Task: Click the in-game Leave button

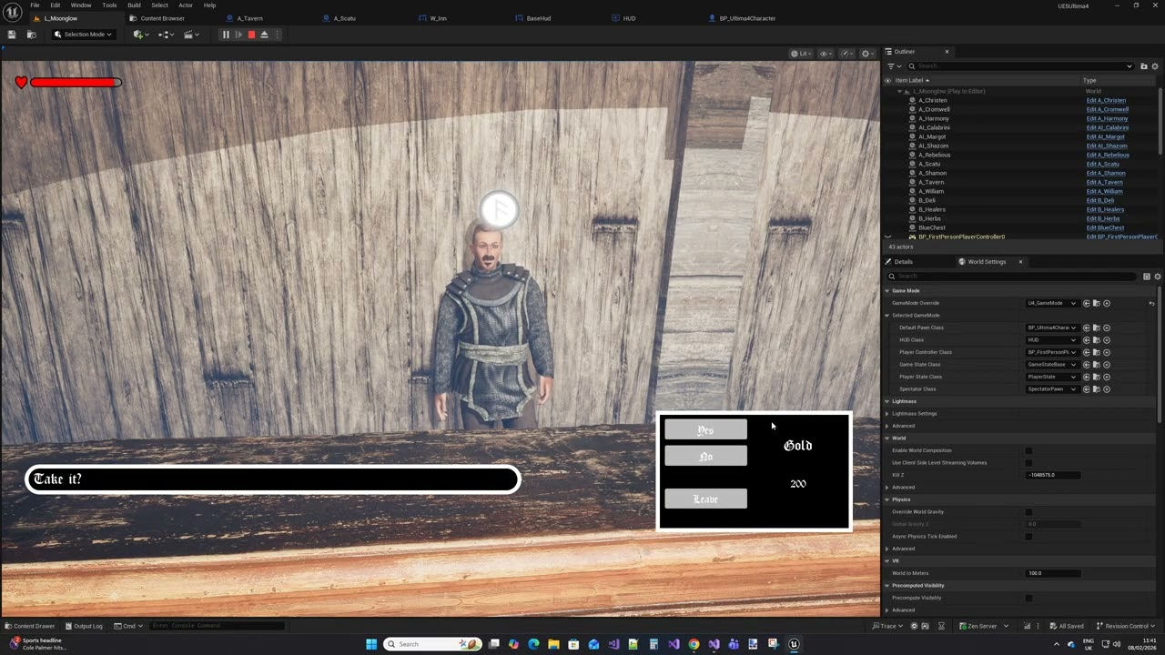Action: click(705, 499)
